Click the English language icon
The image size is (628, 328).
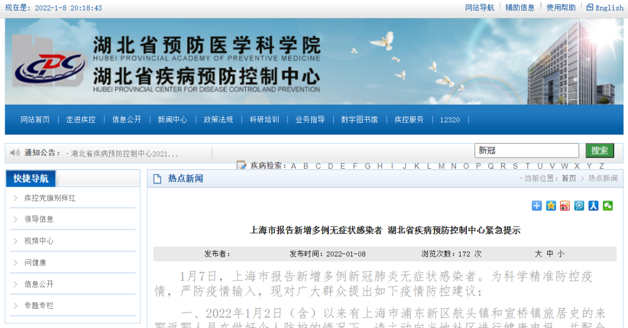tap(590, 7)
